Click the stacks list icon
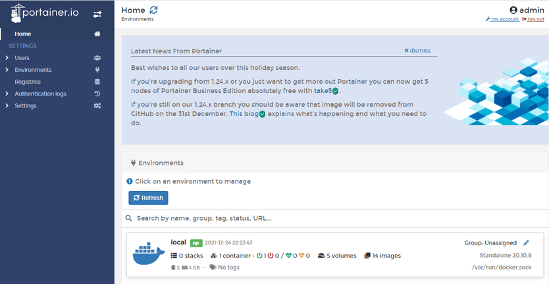This screenshot has width=549, height=284. 174,256
